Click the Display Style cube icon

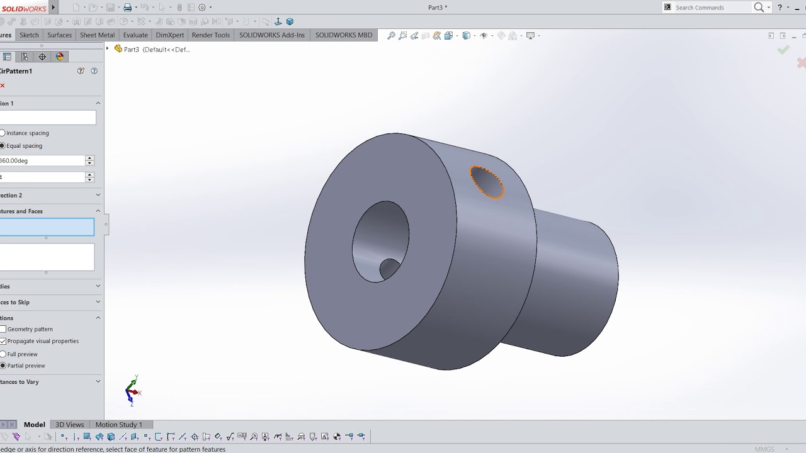tap(467, 36)
